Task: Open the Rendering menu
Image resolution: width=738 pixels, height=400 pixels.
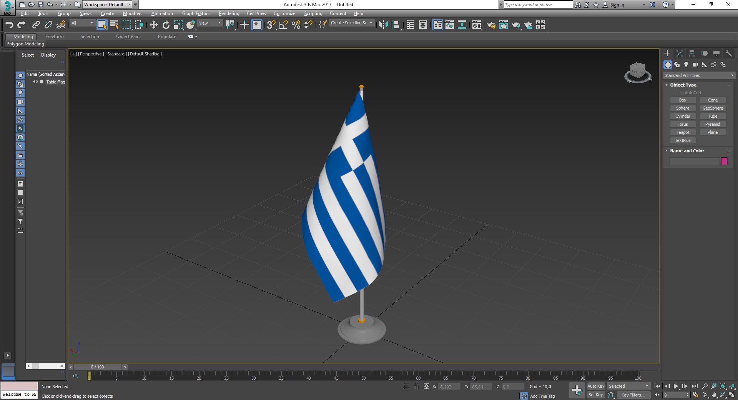Action: [x=229, y=13]
